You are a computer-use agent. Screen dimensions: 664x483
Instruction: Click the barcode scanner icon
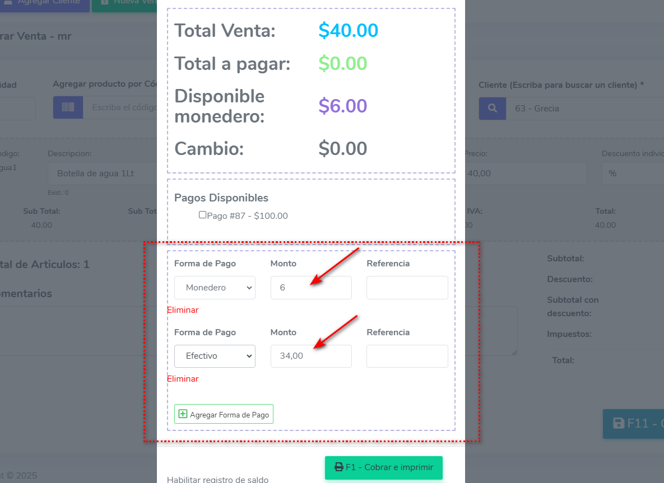click(68, 108)
